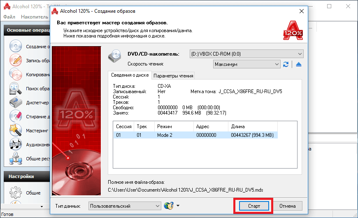Click the Сессия column header

pos(123,127)
